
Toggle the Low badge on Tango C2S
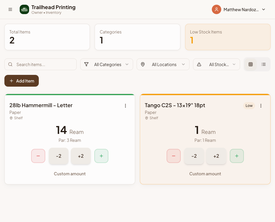[x=249, y=105]
